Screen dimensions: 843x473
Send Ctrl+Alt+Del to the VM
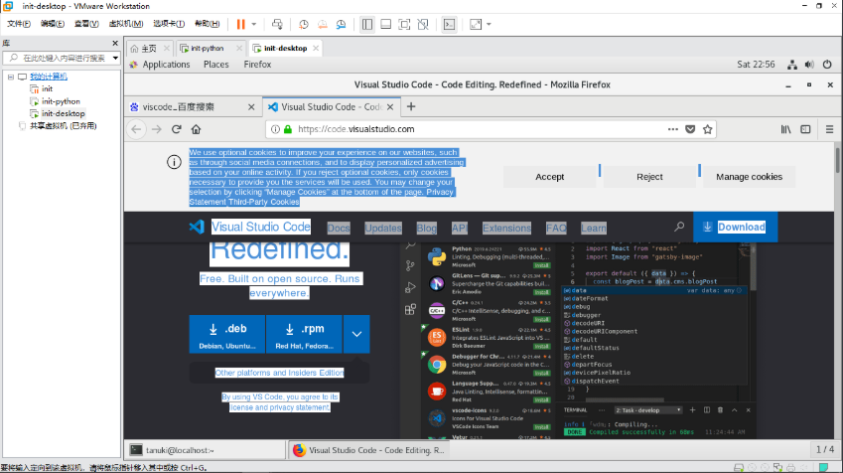click(x=277, y=24)
